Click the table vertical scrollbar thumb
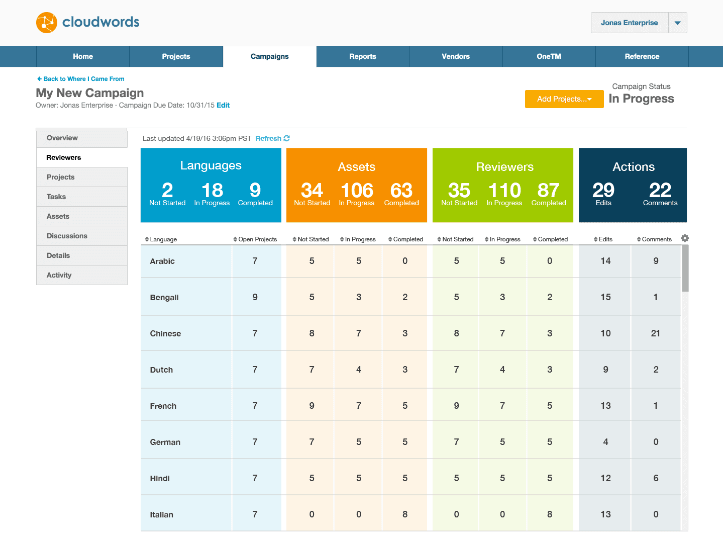This screenshot has height=534, width=723. coord(685,269)
